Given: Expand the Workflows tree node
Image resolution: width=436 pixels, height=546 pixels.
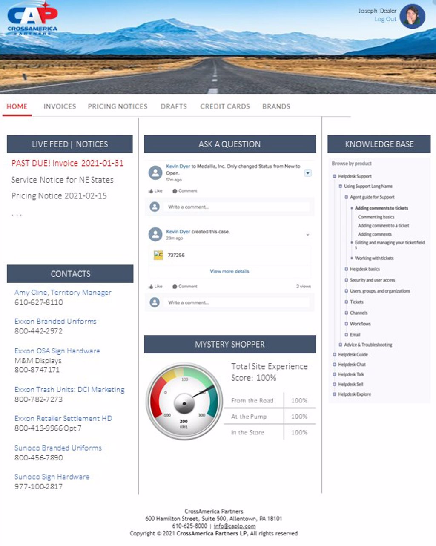Looking at the screenshot, I should click(347, 324).
